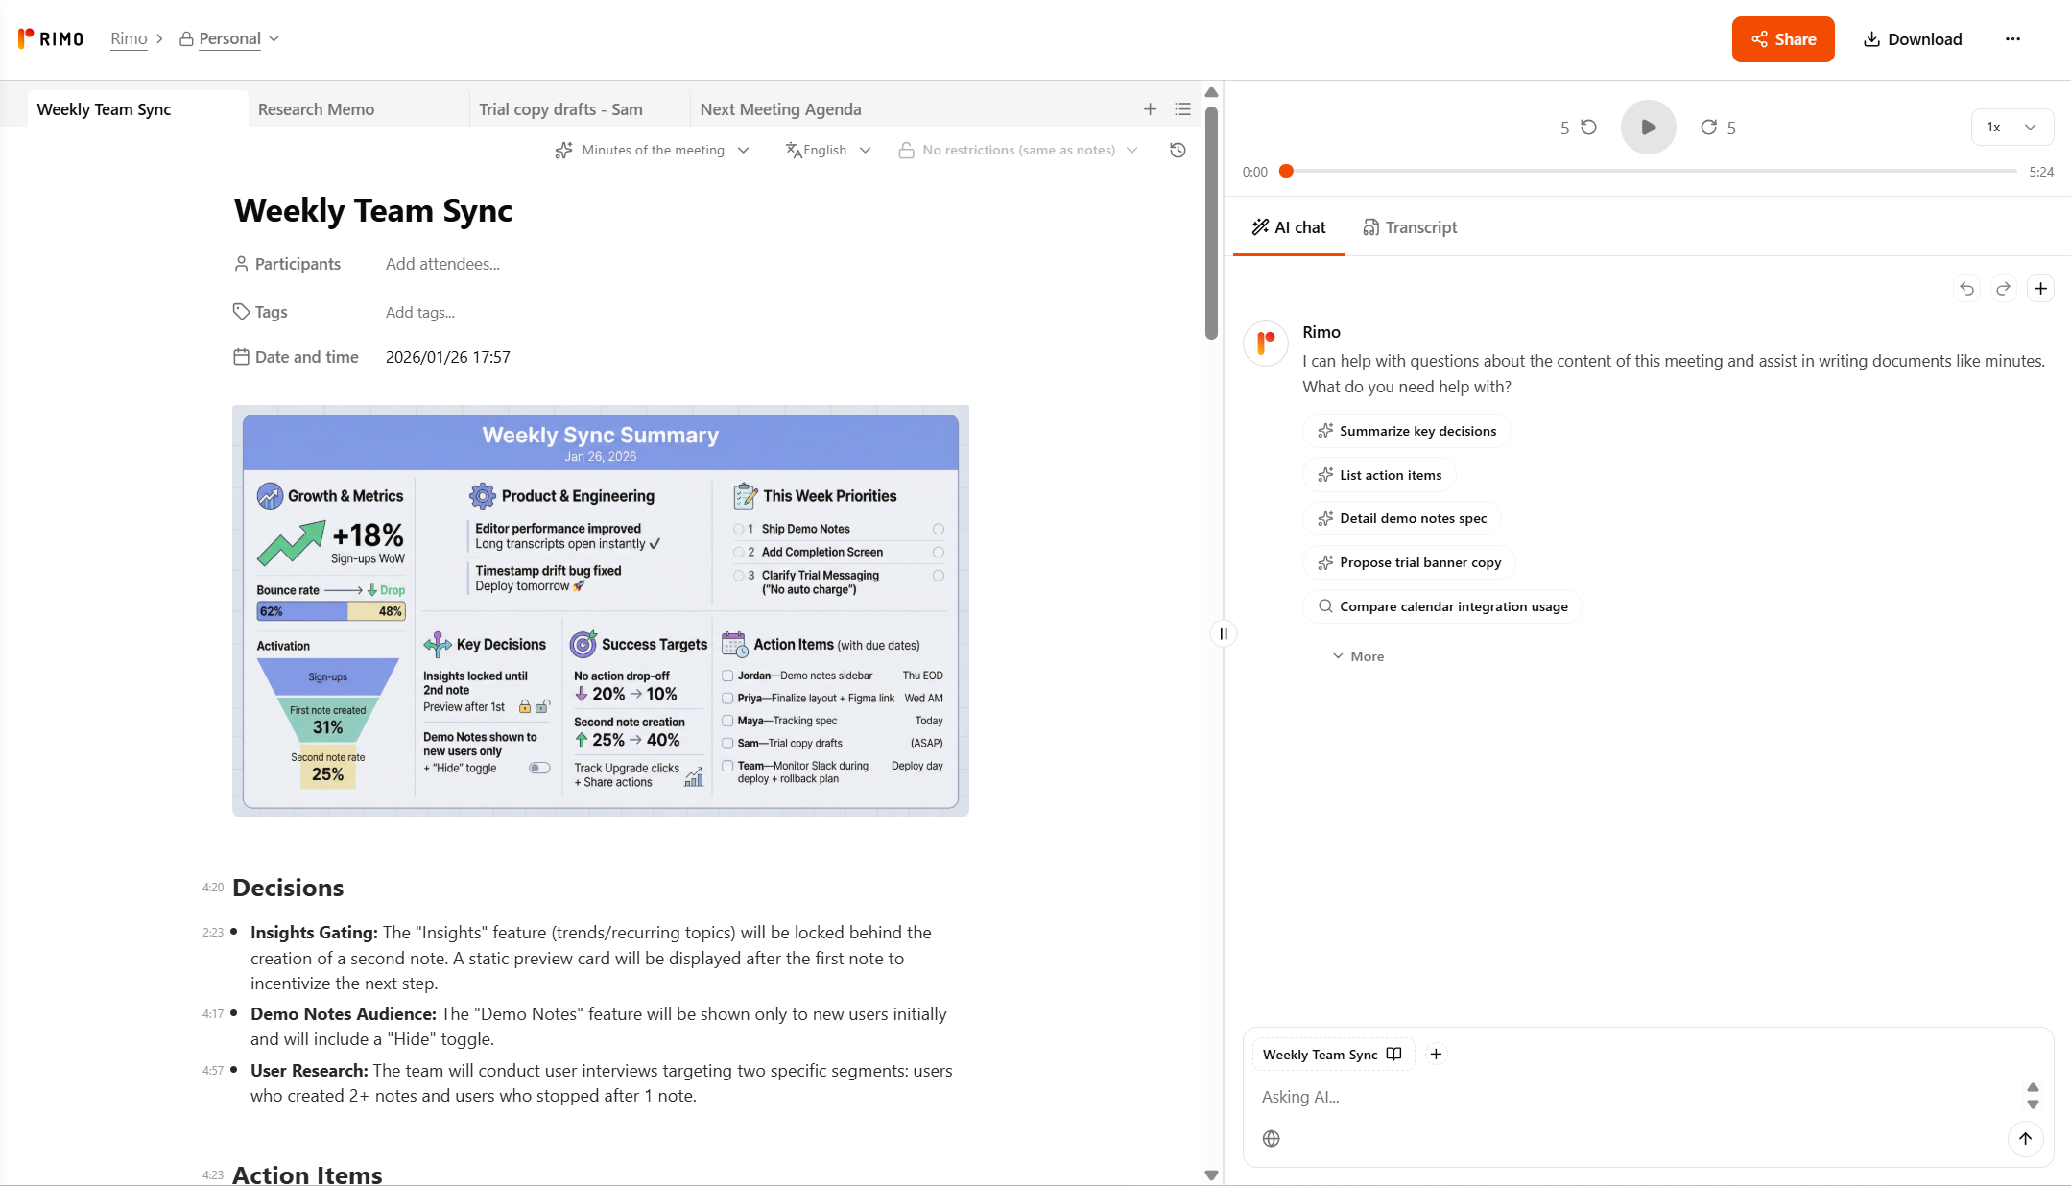Click the web search globe icon
This screenshot has width=2071, height=1186.
[1271, 1138]
